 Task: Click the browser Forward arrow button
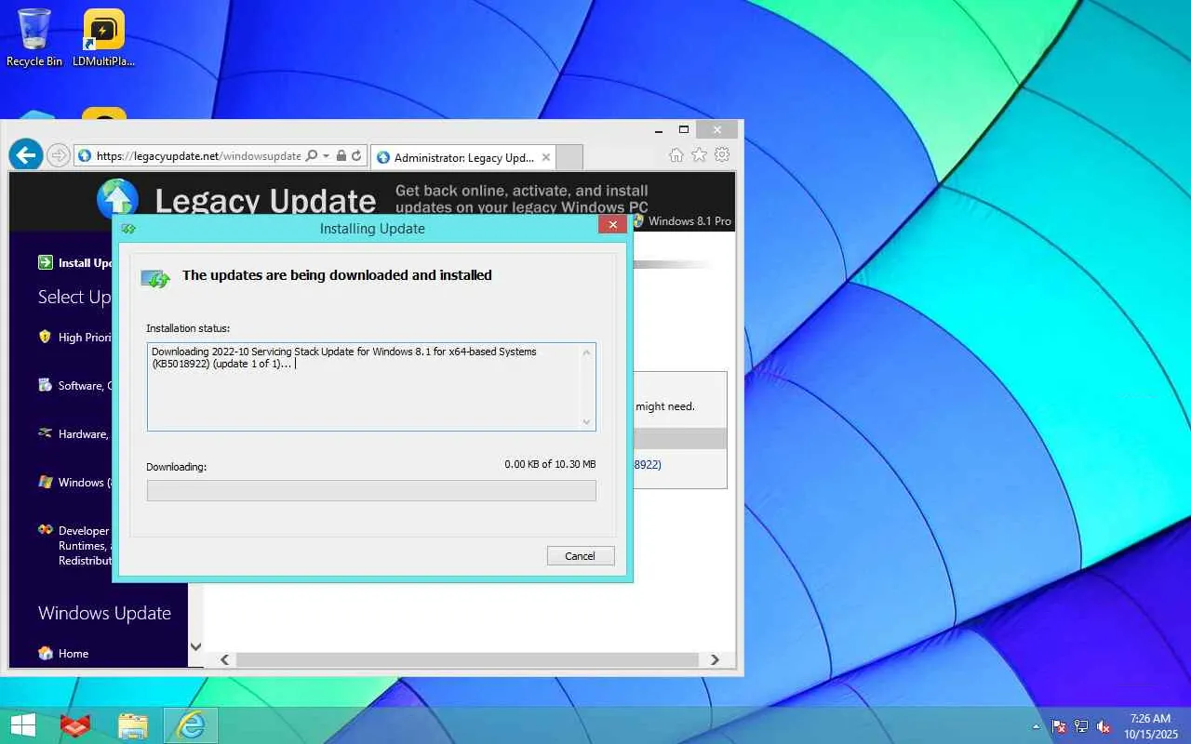click(59, 155)
